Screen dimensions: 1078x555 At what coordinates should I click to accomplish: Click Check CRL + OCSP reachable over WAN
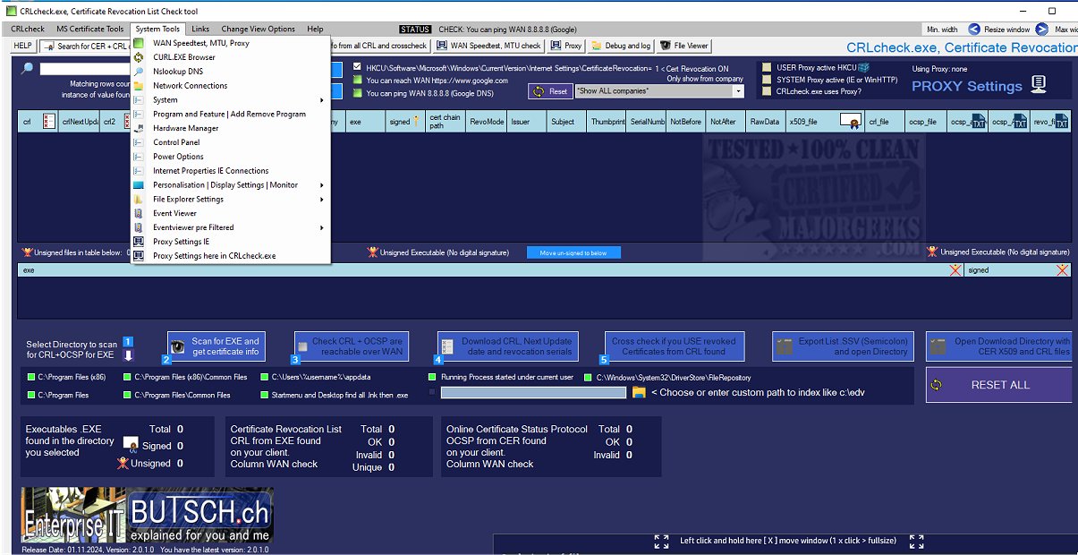(350, 346)
